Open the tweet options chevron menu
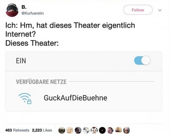The height and width of the screenshot is (134, 170). pos(160,10)
